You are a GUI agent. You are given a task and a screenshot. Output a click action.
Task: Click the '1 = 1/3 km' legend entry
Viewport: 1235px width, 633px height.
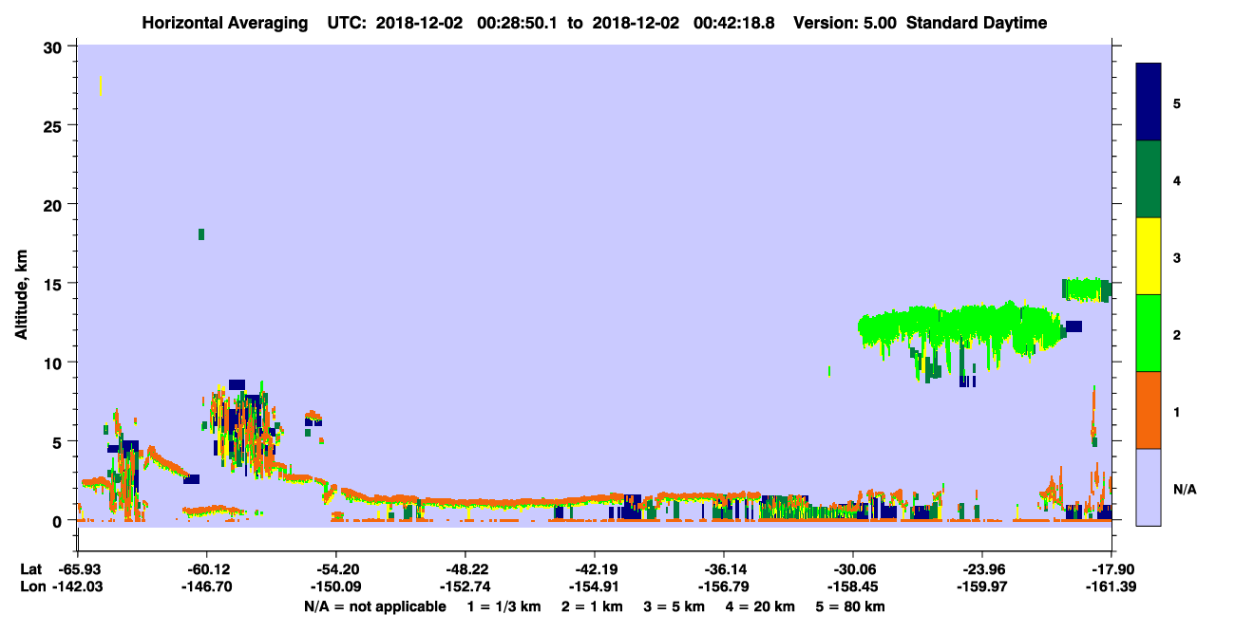pos(504,606)
